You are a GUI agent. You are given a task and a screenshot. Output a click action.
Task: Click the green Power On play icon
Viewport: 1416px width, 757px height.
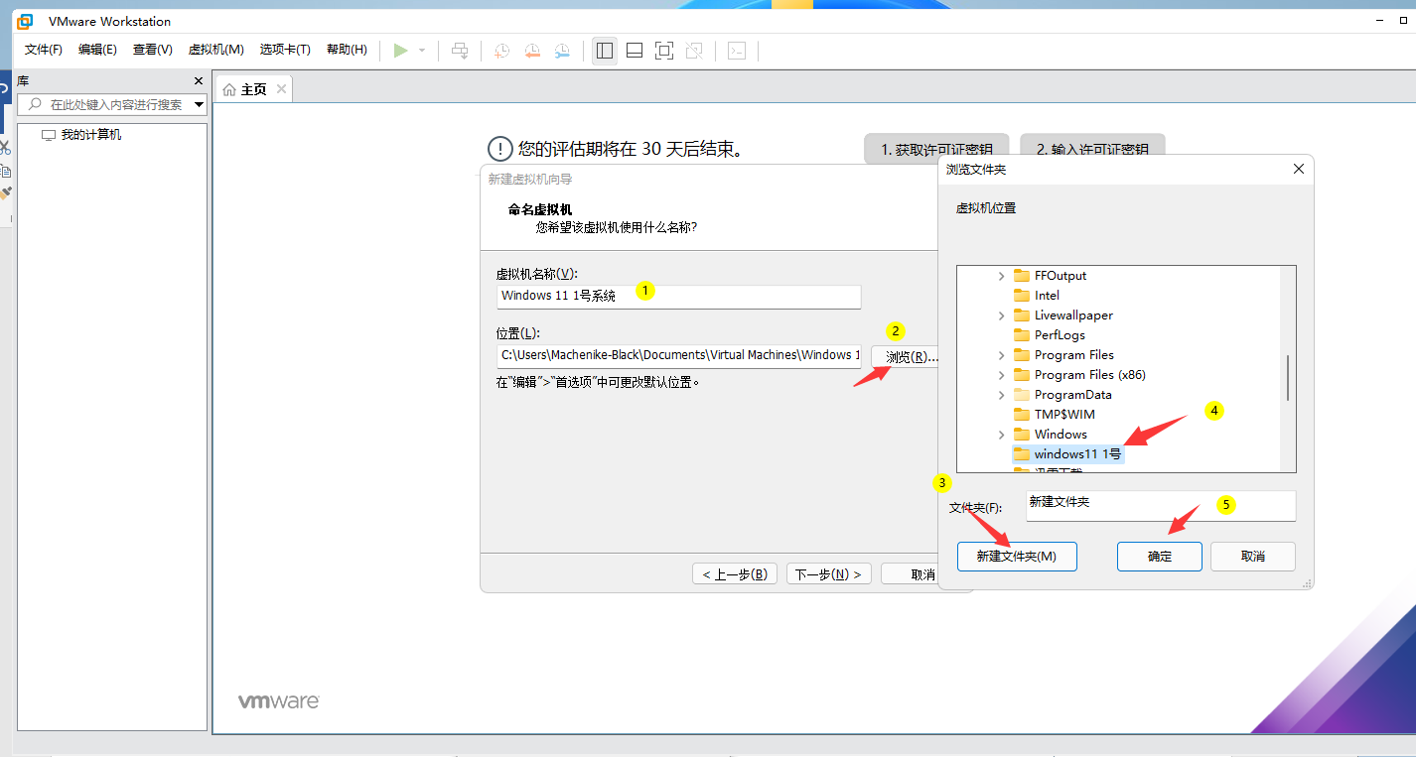coord(400,51)
